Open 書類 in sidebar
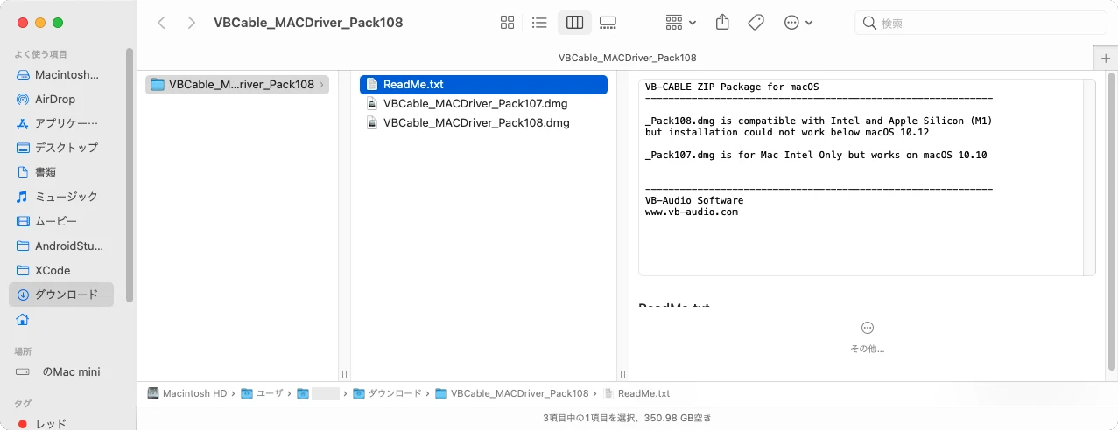1118x430 pixels. [x=61, y=172]
